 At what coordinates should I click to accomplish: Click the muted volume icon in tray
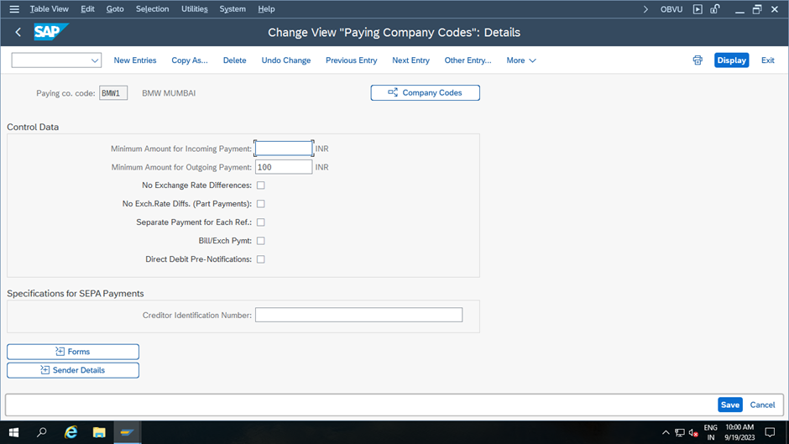(x=693, y=432)
